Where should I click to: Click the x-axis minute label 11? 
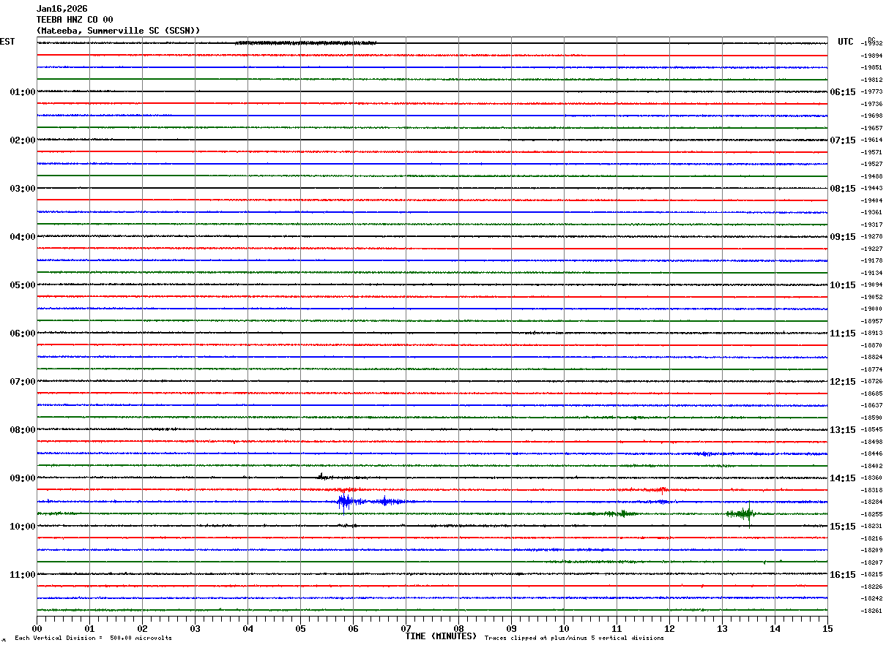click(x=617, y=628)
